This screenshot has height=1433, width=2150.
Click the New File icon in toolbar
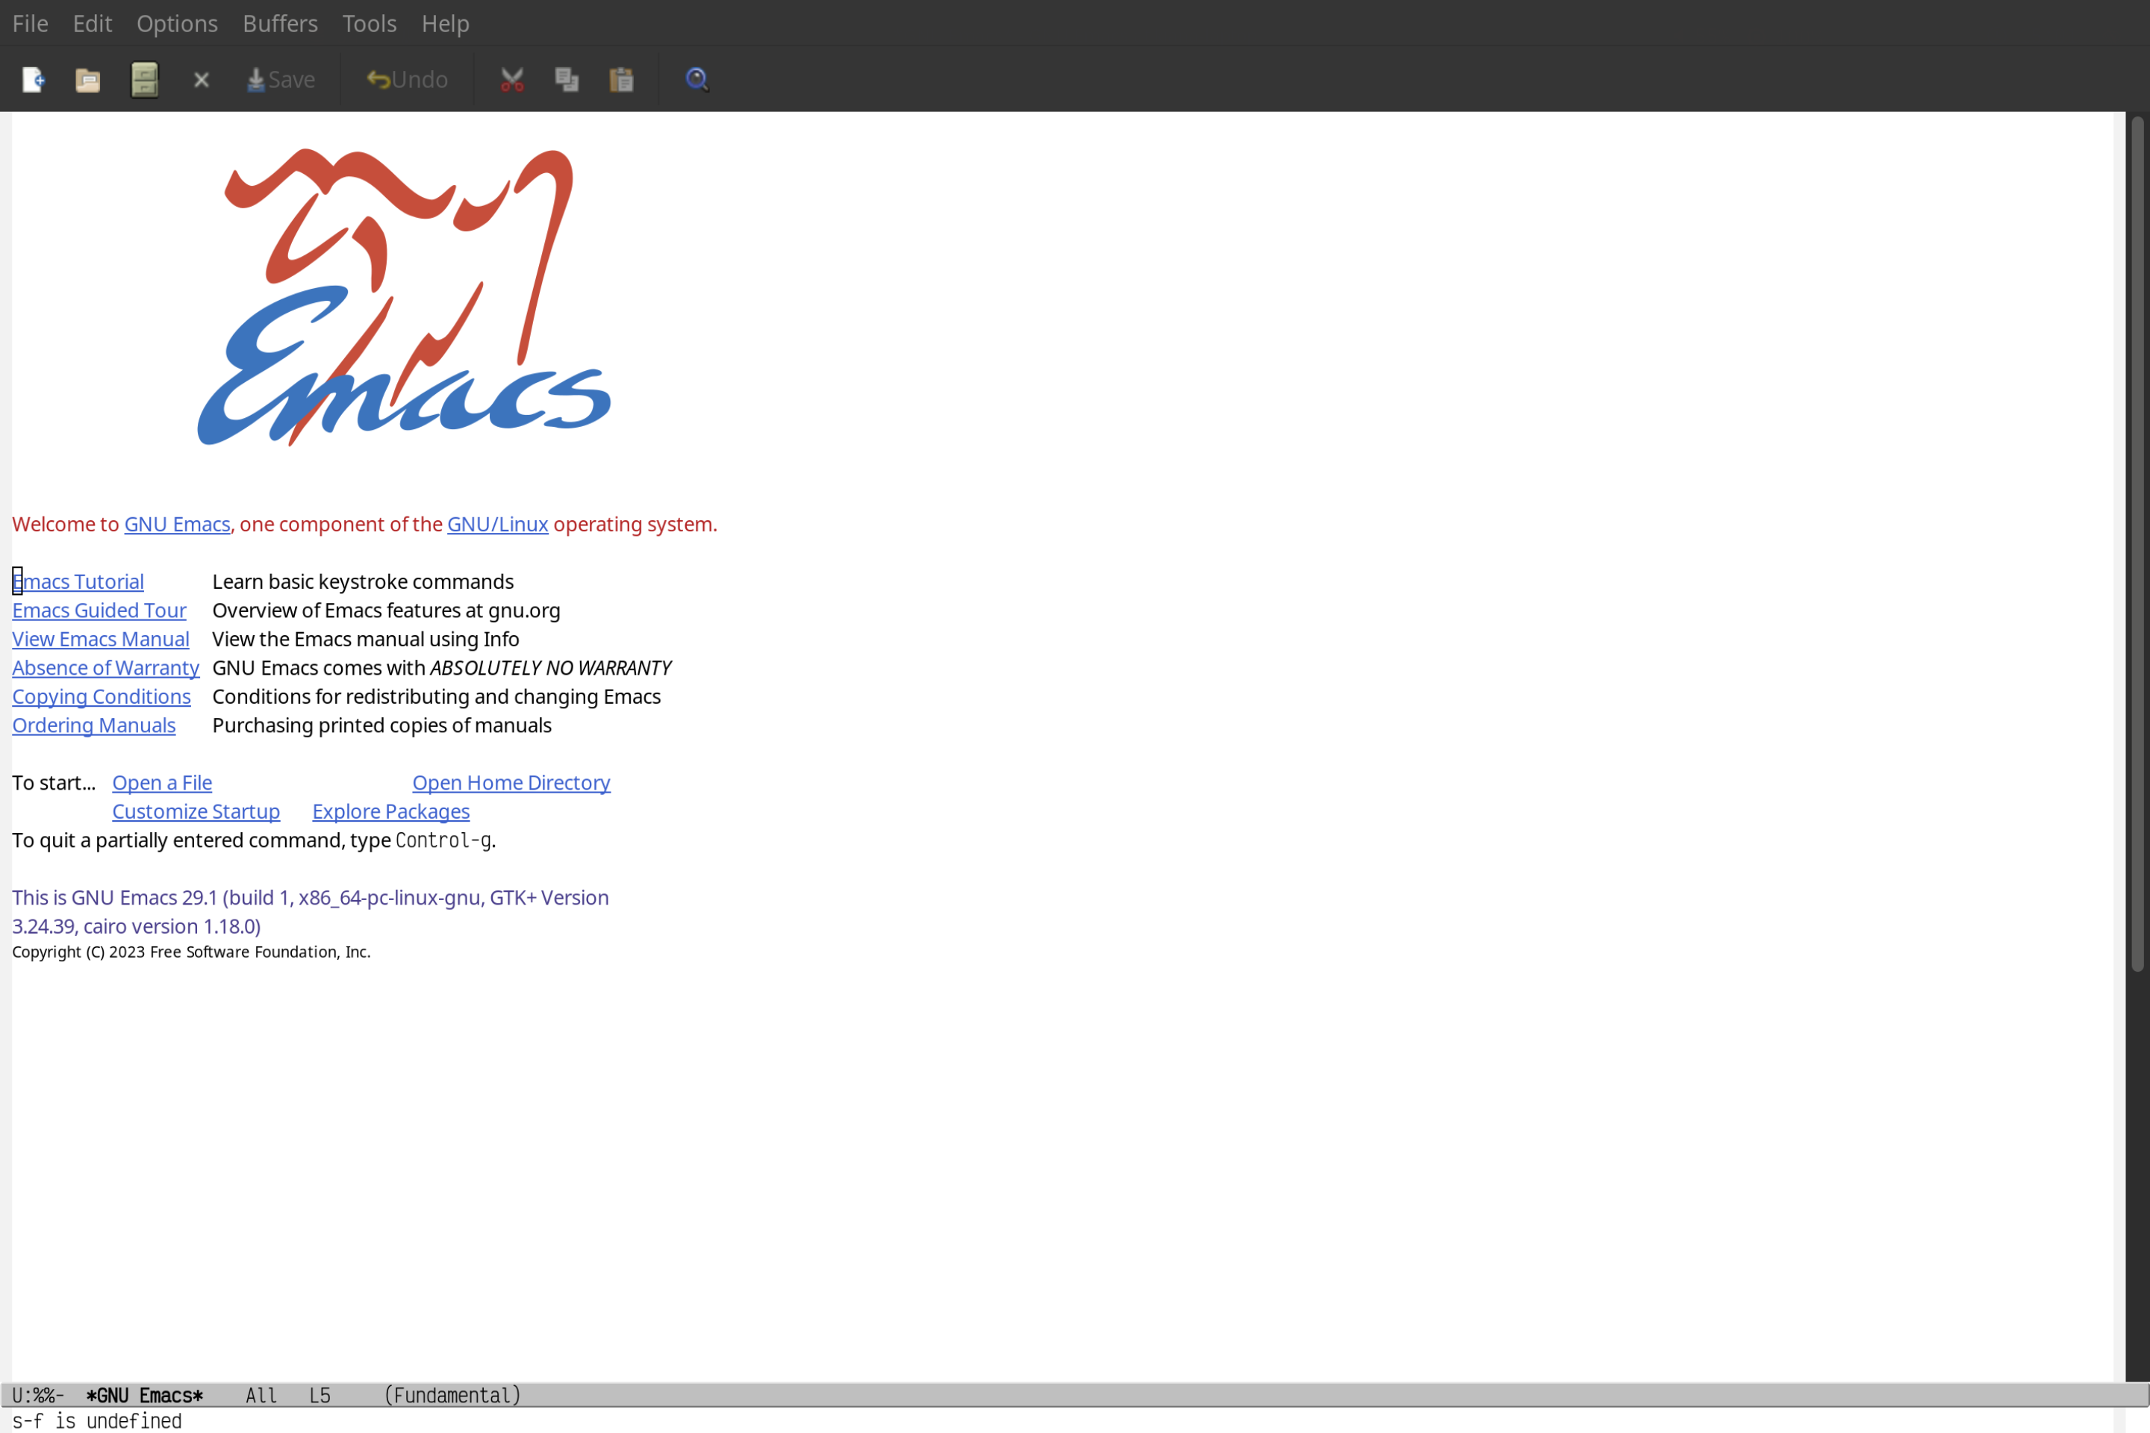click(32, 78)
